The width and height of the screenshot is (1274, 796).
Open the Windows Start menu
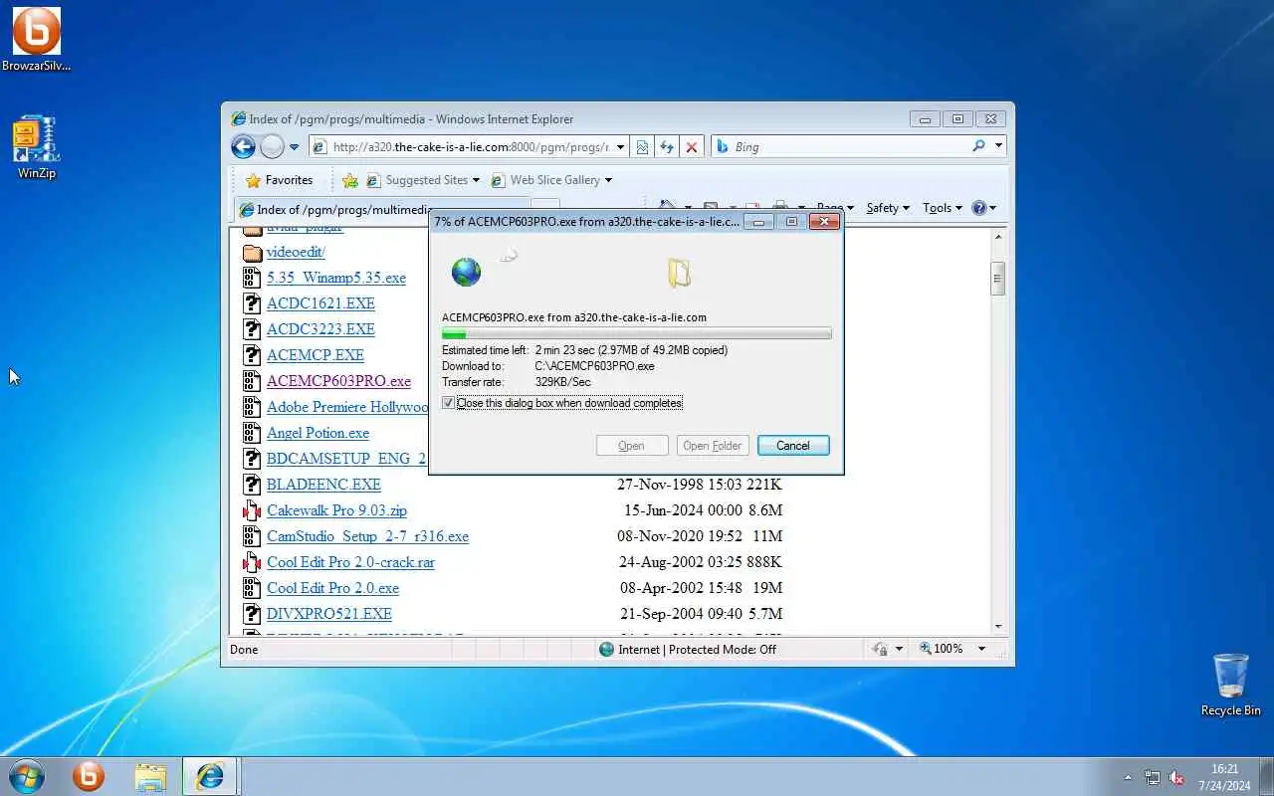[x=27, y=776]
